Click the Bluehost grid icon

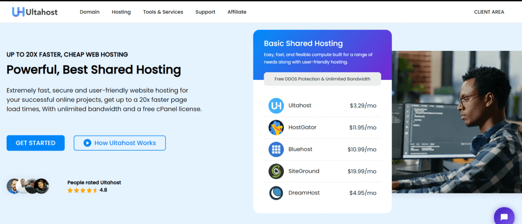click(276, 150)
